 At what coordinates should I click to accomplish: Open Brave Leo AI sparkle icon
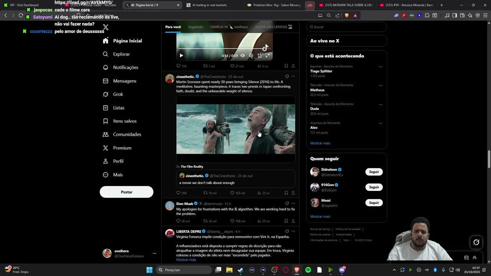pyautogui.click(x=470, y=15)
